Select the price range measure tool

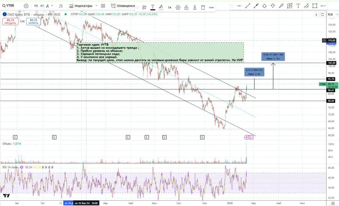(x=290, y=6)
